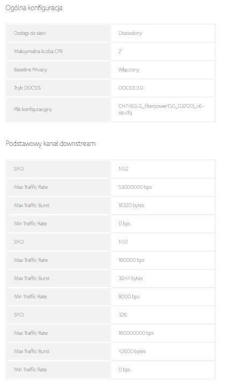Click the Ogólna konfiguracja heading

tap(34, 8)
